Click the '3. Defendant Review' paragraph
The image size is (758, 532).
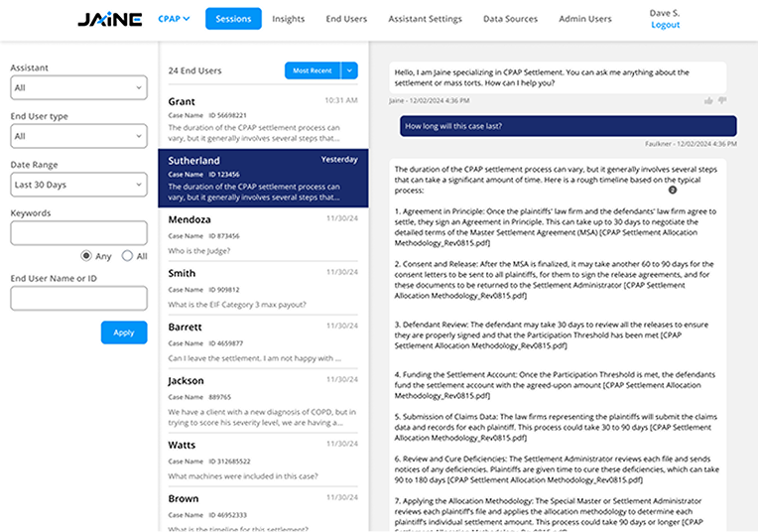pos(551,334)
